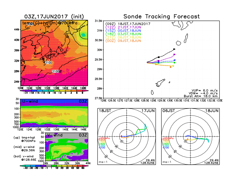Click the "60" ring label in 18JST hodograph
Screen dimensions: 234x181
click(106, 156)
